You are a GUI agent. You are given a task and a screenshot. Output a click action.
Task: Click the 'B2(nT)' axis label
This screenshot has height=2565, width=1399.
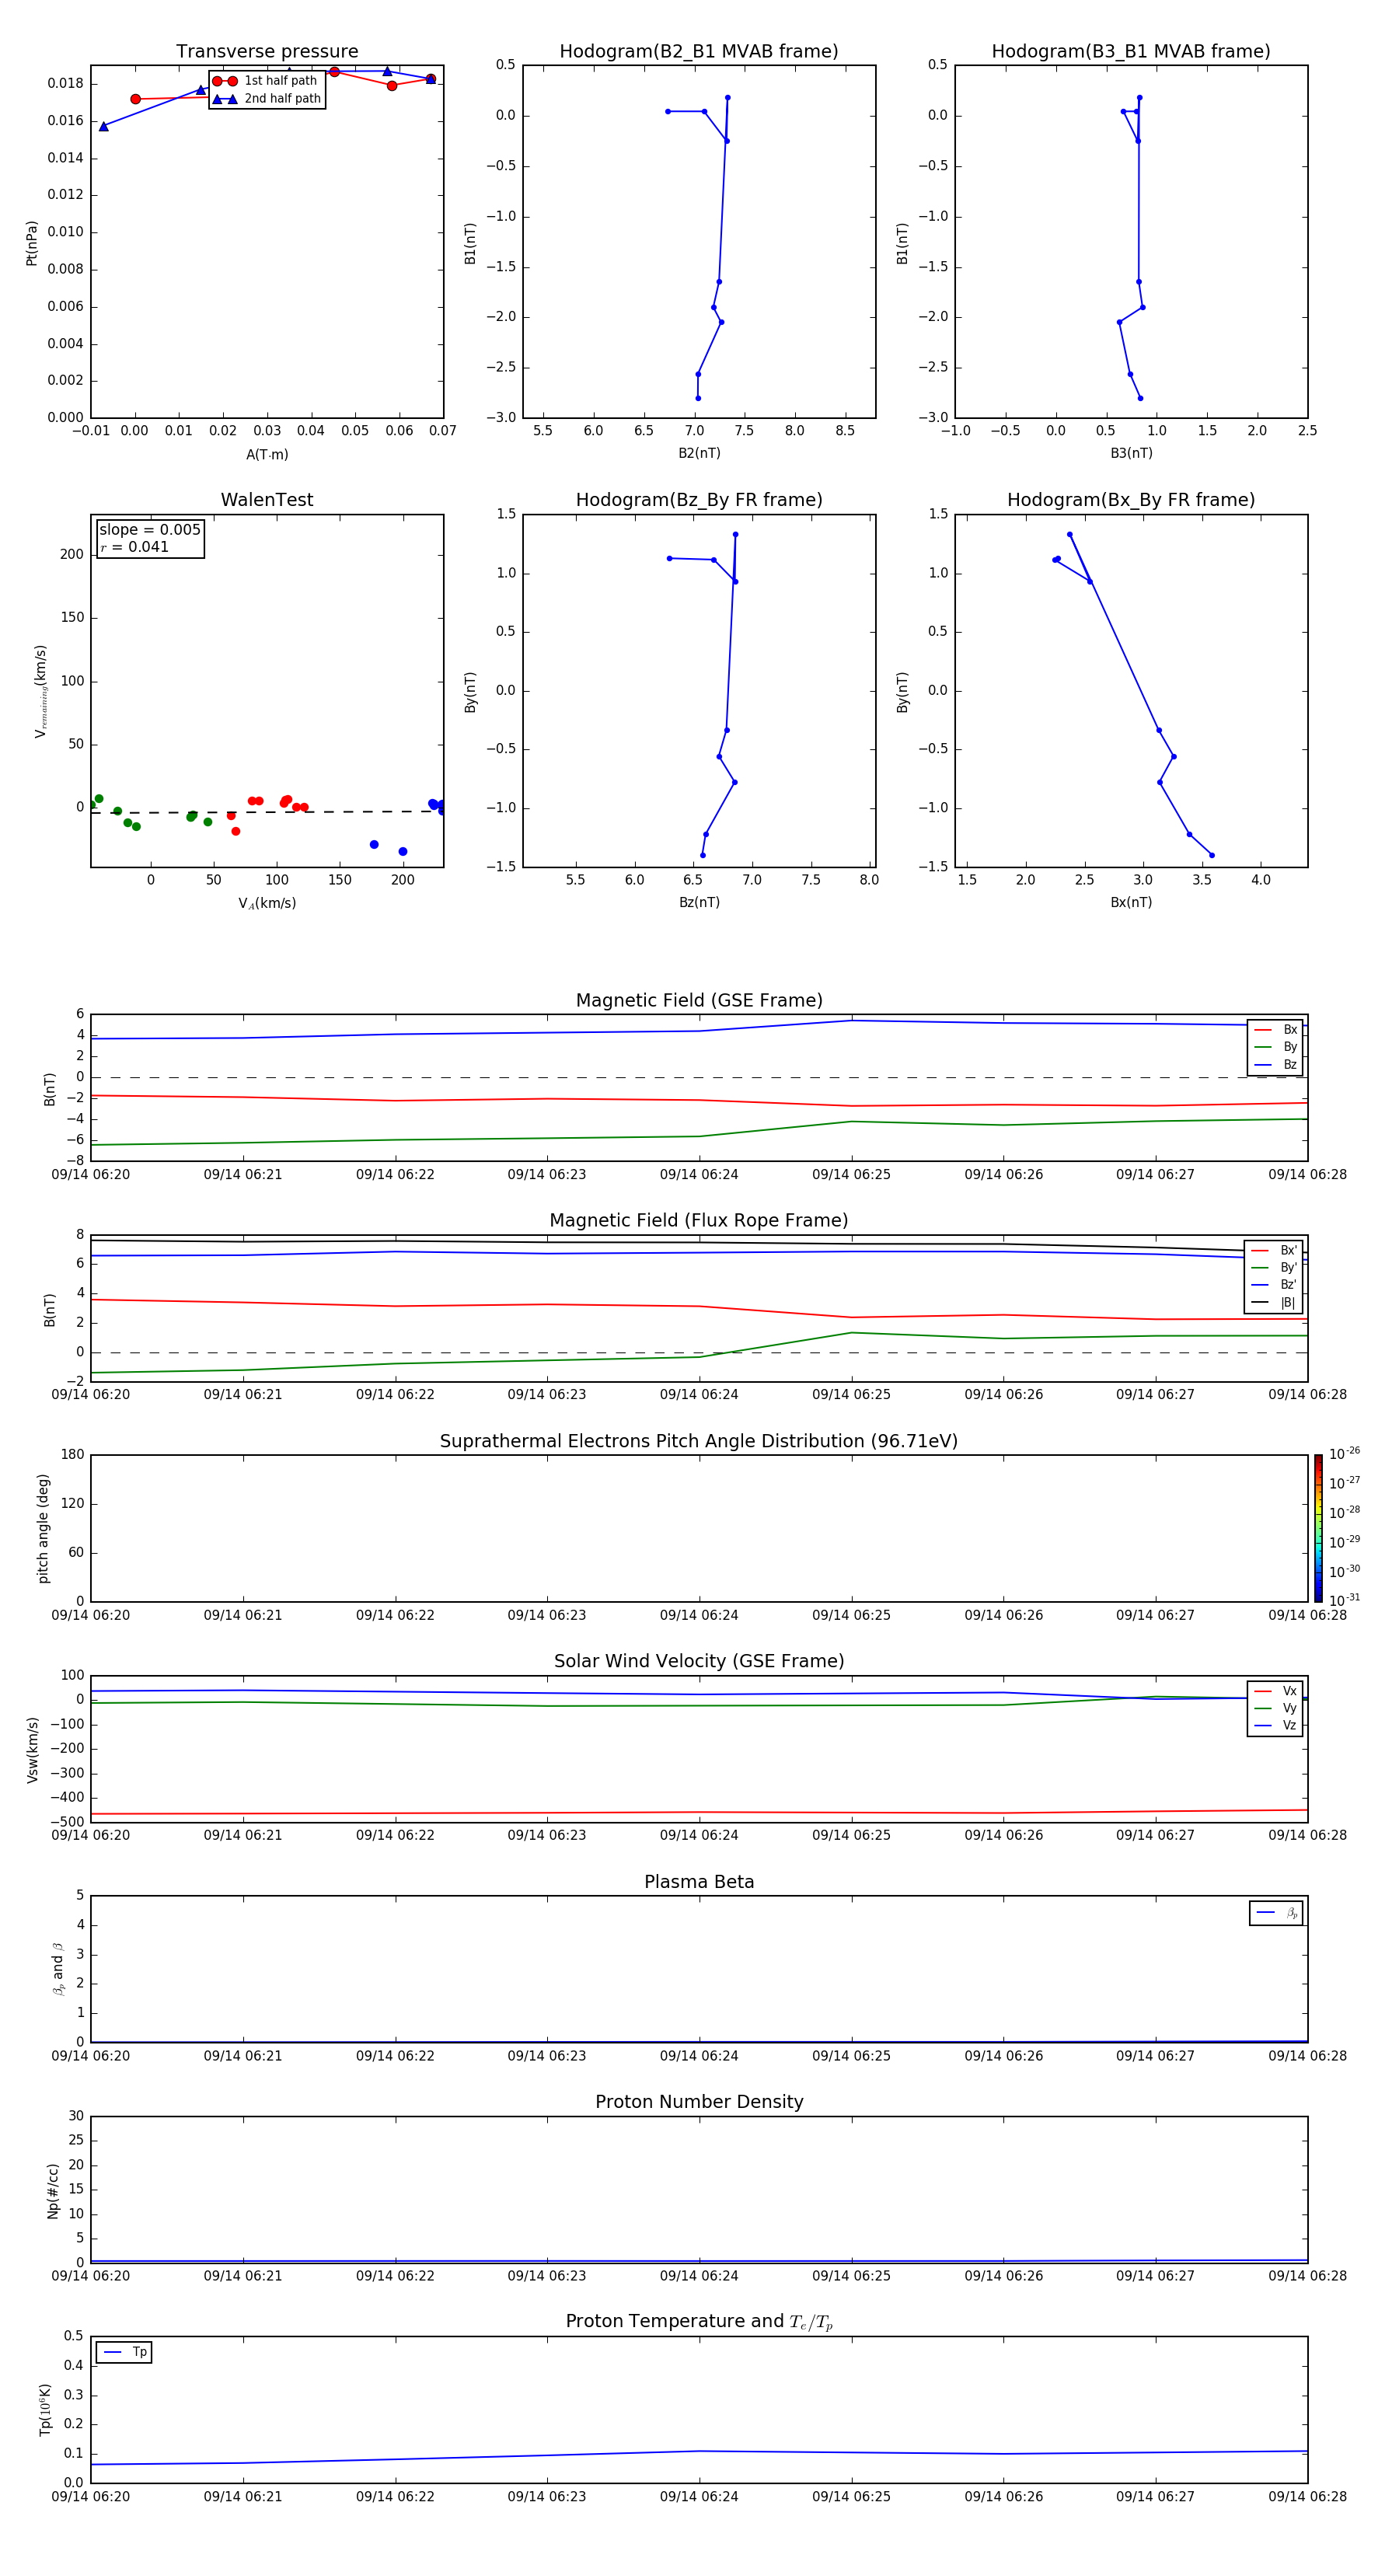pyautogui.click(x=699, y=453)
